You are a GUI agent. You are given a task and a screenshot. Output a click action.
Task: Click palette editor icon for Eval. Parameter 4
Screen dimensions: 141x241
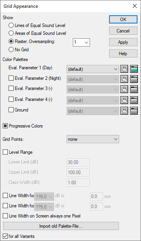(x=124, y=100)
